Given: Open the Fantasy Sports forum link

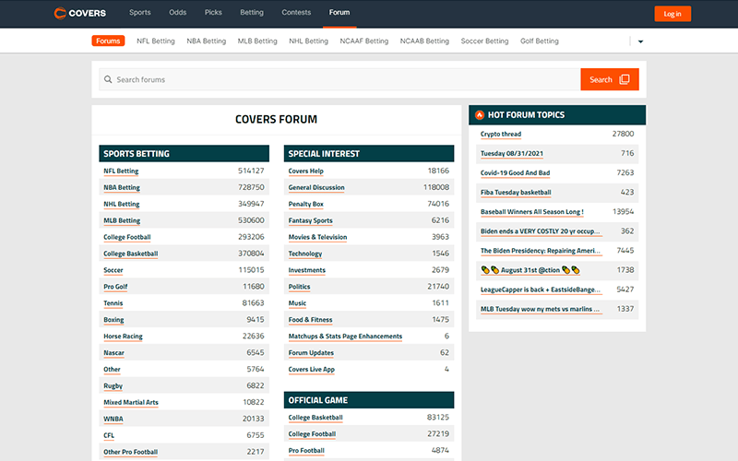Looking at the screenshot, I should tap(311, 220).
